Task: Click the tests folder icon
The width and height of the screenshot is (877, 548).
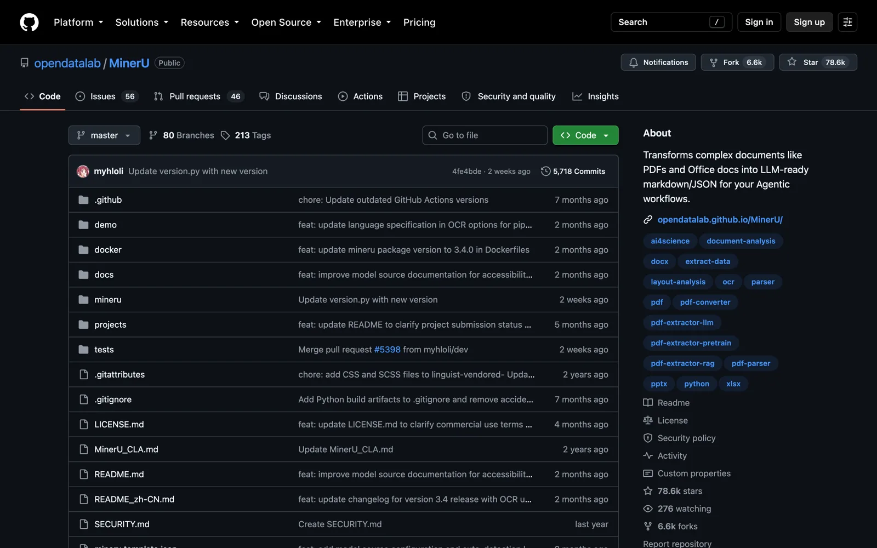Action: (83, 350)
